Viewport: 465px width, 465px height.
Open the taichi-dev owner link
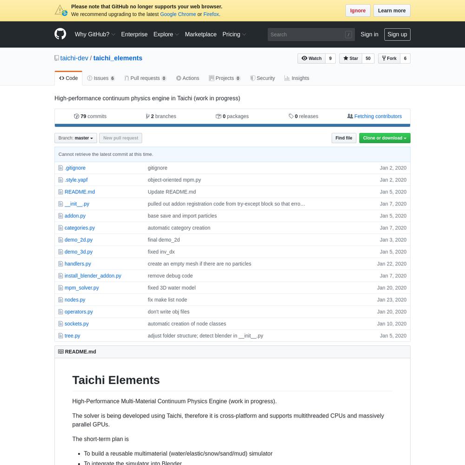click(x=74, y=58)
